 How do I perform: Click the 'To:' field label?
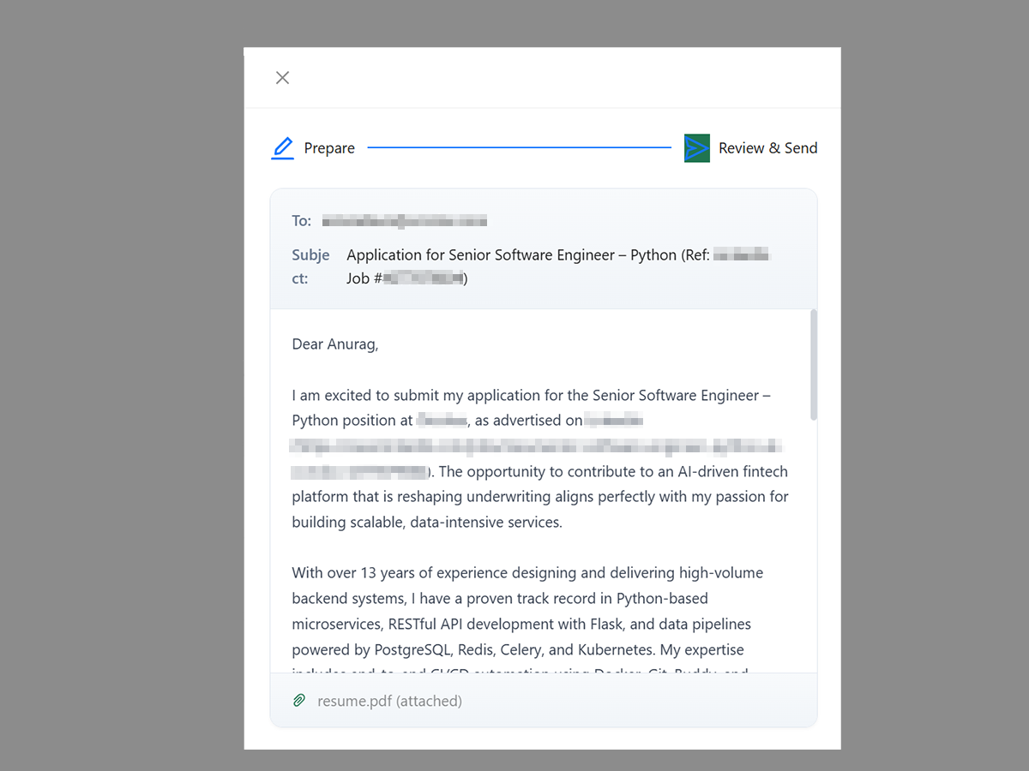301,220
